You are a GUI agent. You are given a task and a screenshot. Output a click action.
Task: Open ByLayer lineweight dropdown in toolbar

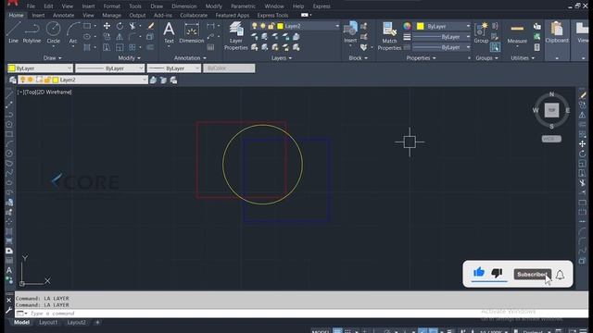(173, 68)
